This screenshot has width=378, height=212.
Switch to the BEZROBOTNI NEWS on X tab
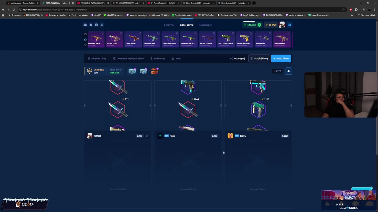(x=128, y=3)
